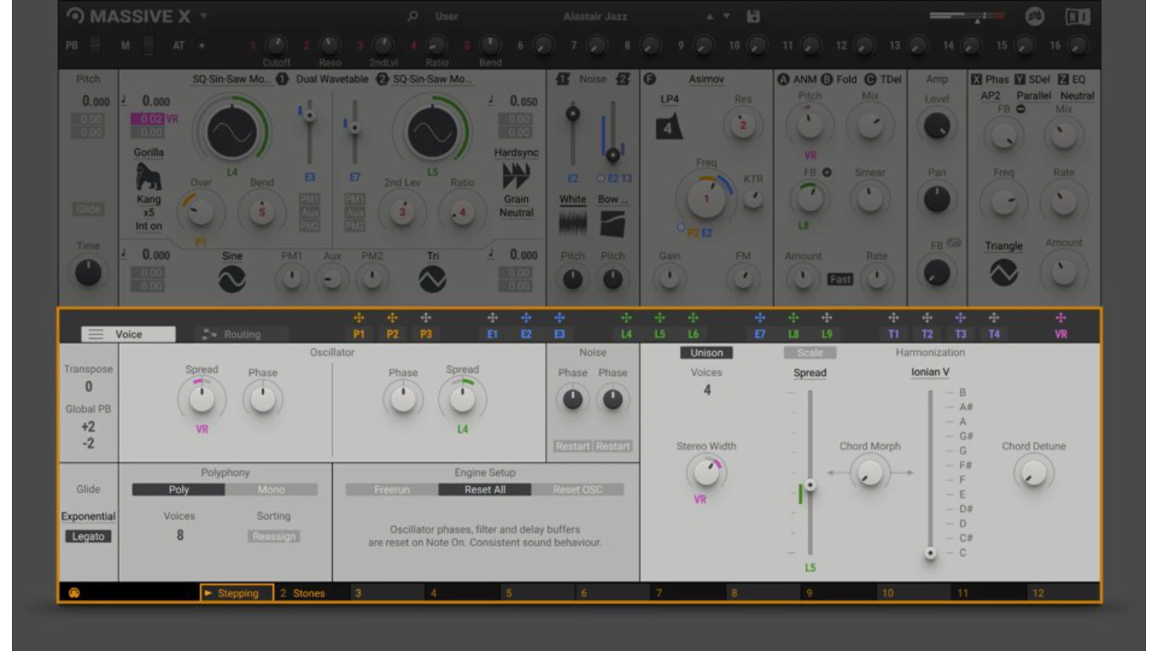Select previous preset with down arrow
Screen dimensions: 1158x651
point(727,16)
